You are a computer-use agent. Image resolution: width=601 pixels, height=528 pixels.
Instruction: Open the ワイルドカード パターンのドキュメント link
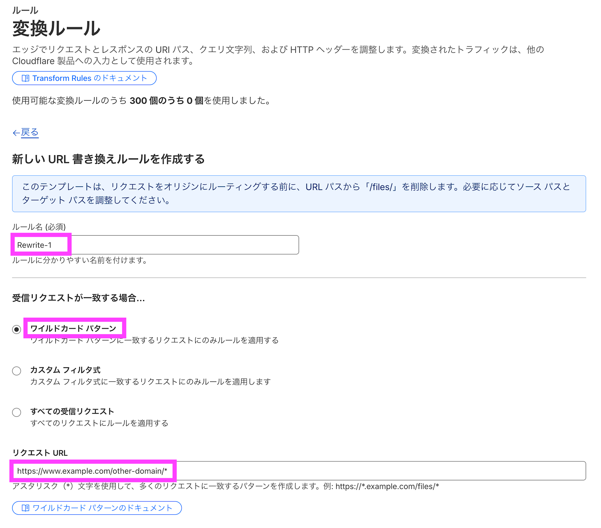coord(102,508)
